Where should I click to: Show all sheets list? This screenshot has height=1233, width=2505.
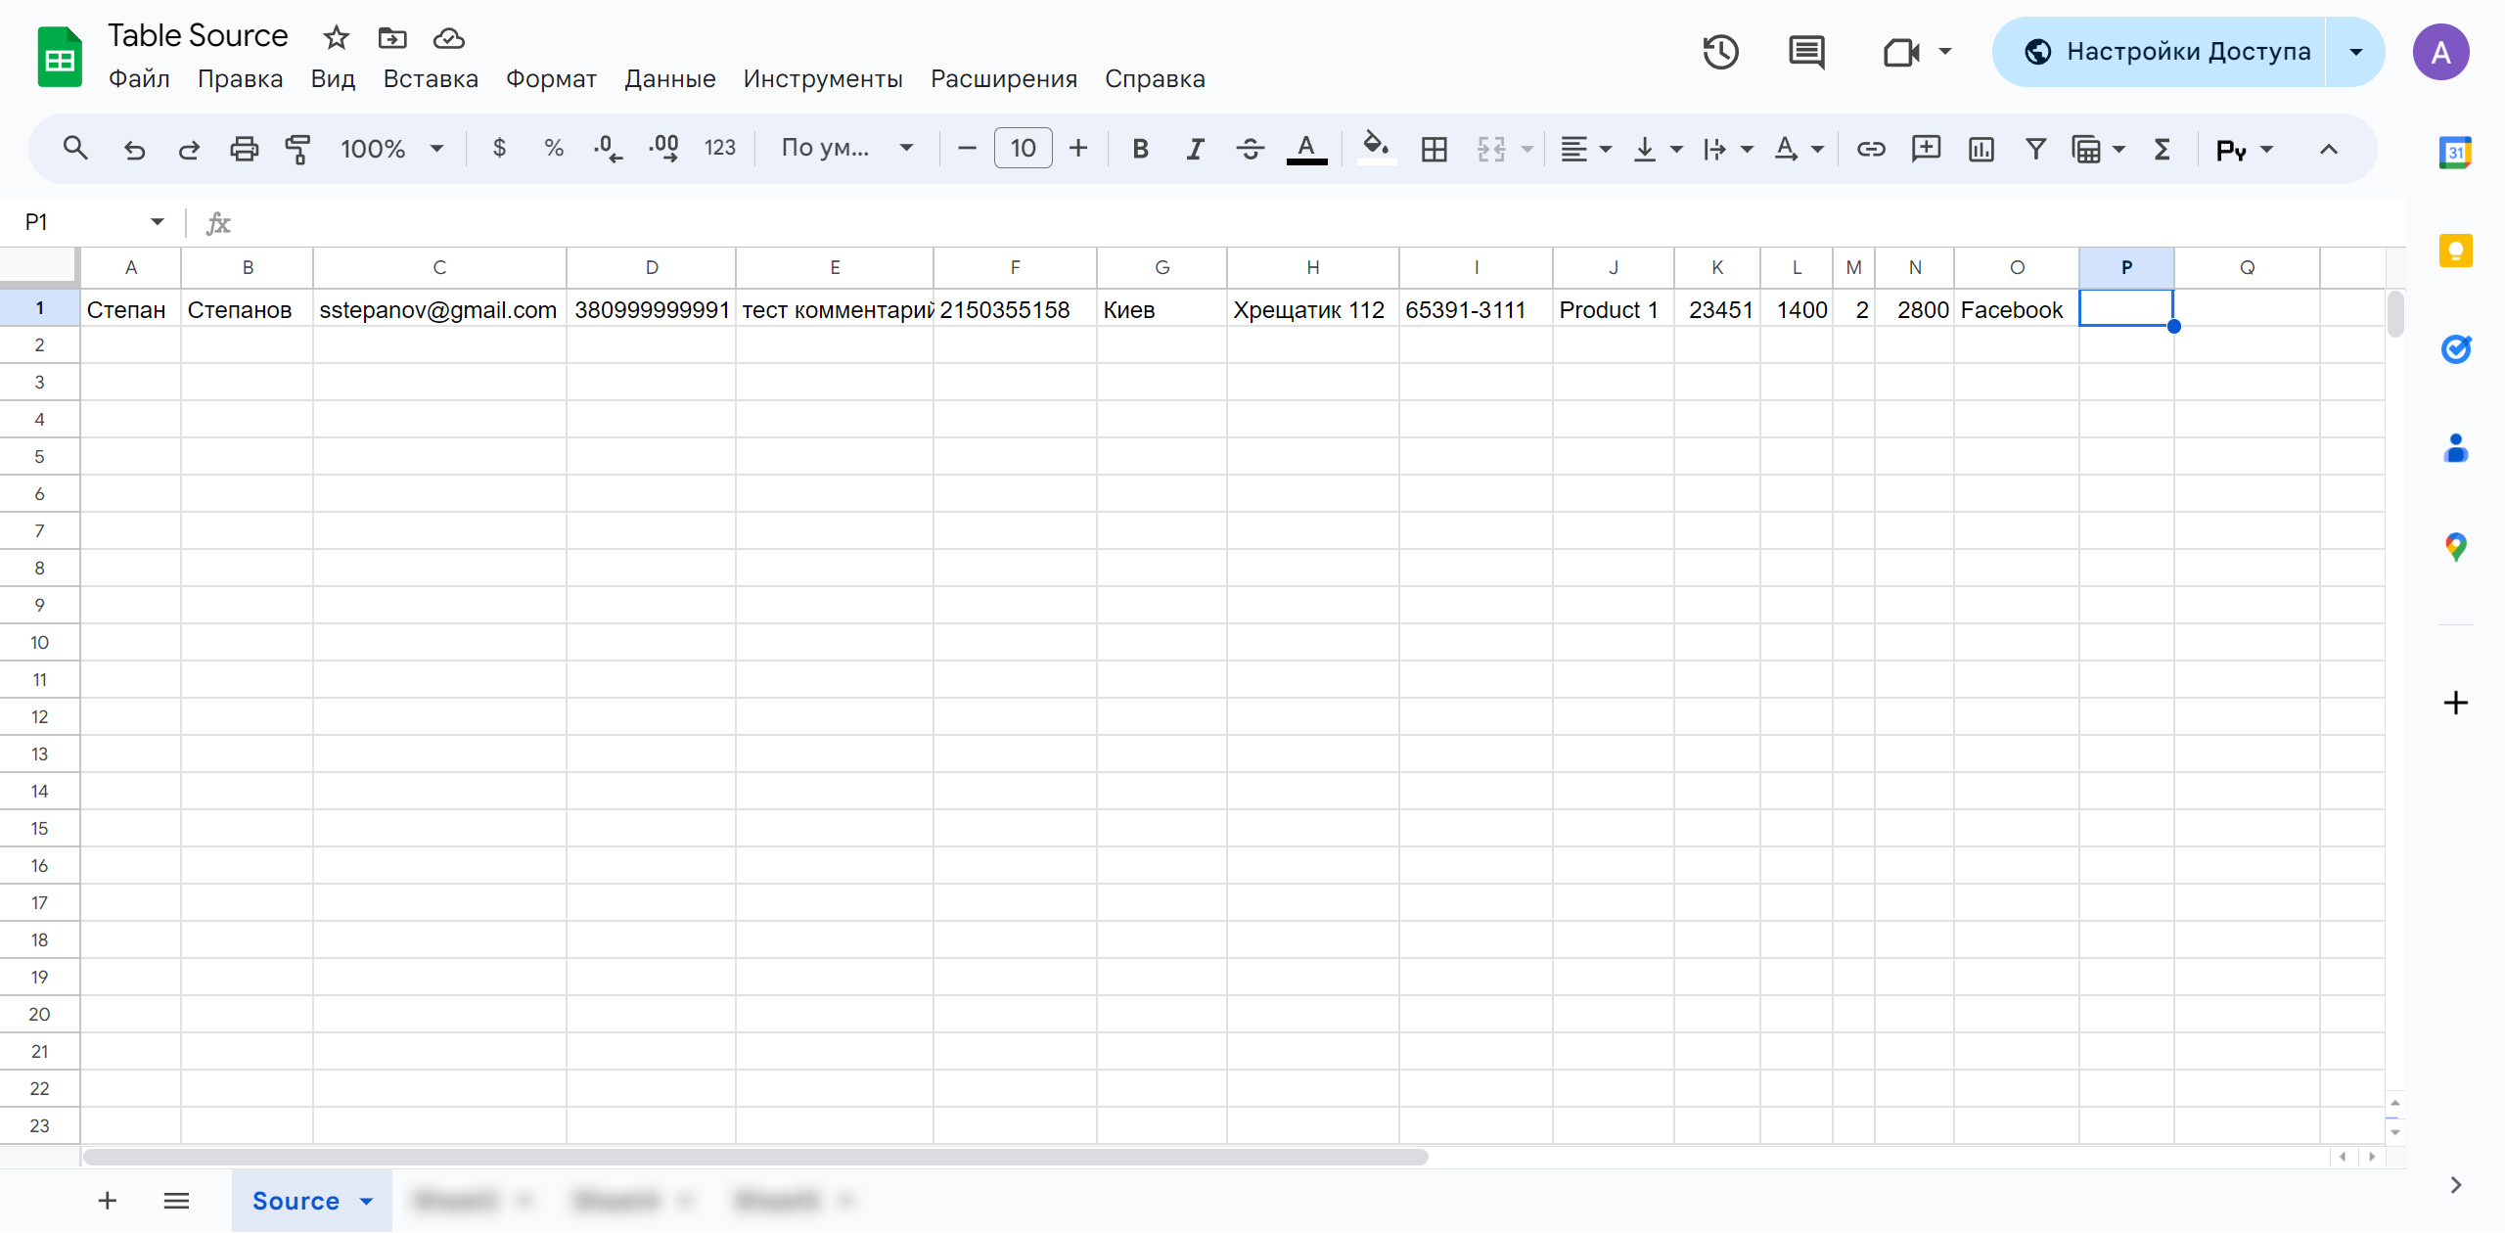coord(176,1201)
